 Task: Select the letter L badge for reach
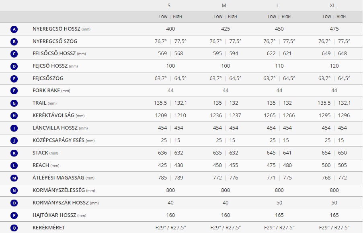[14, 165]
